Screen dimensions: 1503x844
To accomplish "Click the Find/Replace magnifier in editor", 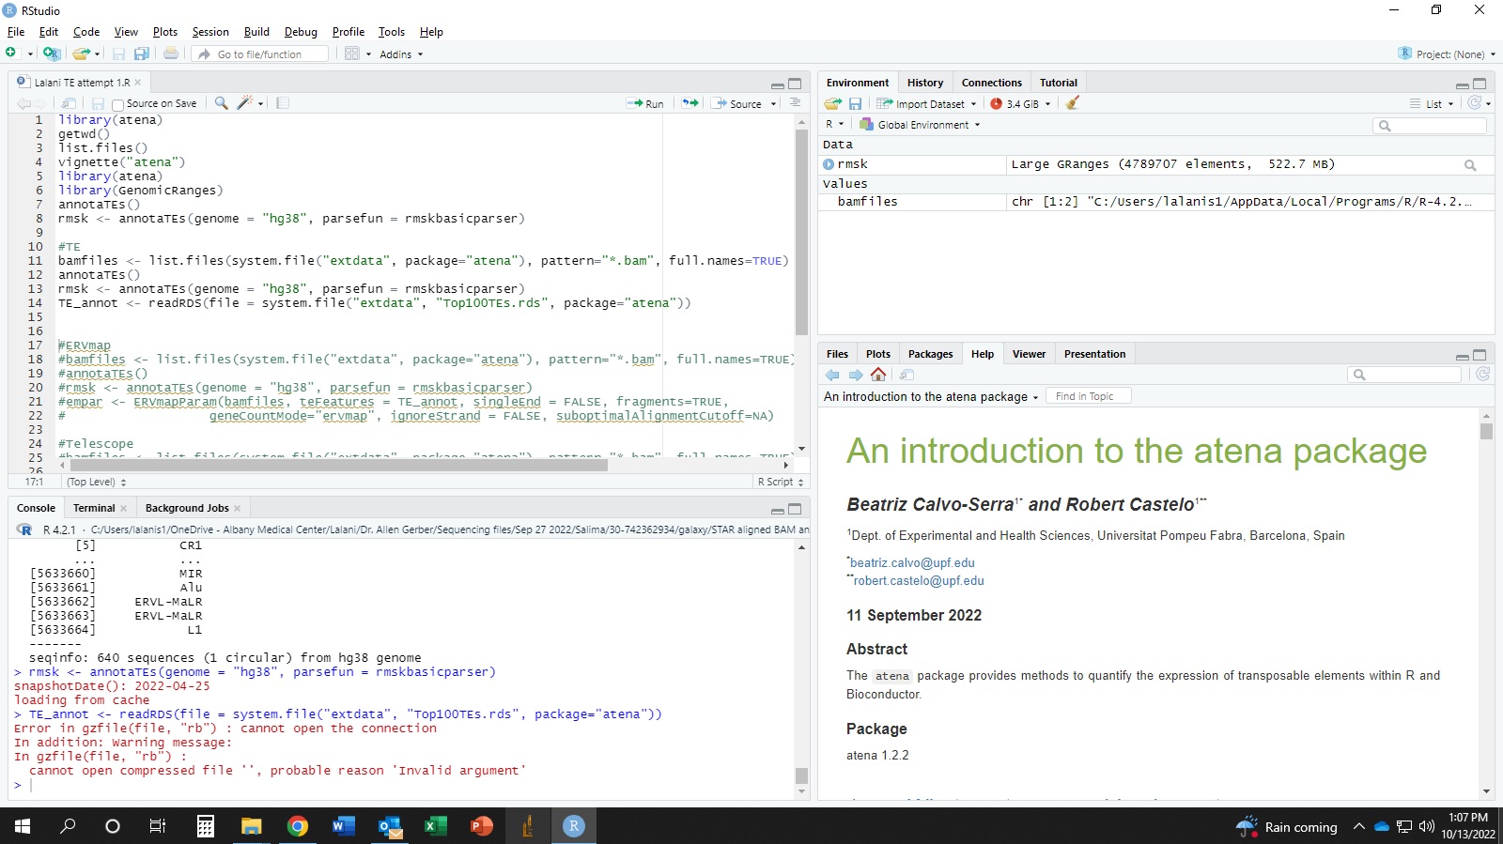I will (x=221, y=103).
